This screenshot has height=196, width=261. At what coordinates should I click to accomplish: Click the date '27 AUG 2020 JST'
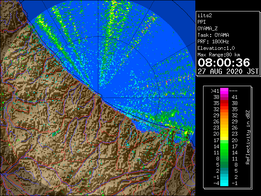tap(228, 71)
